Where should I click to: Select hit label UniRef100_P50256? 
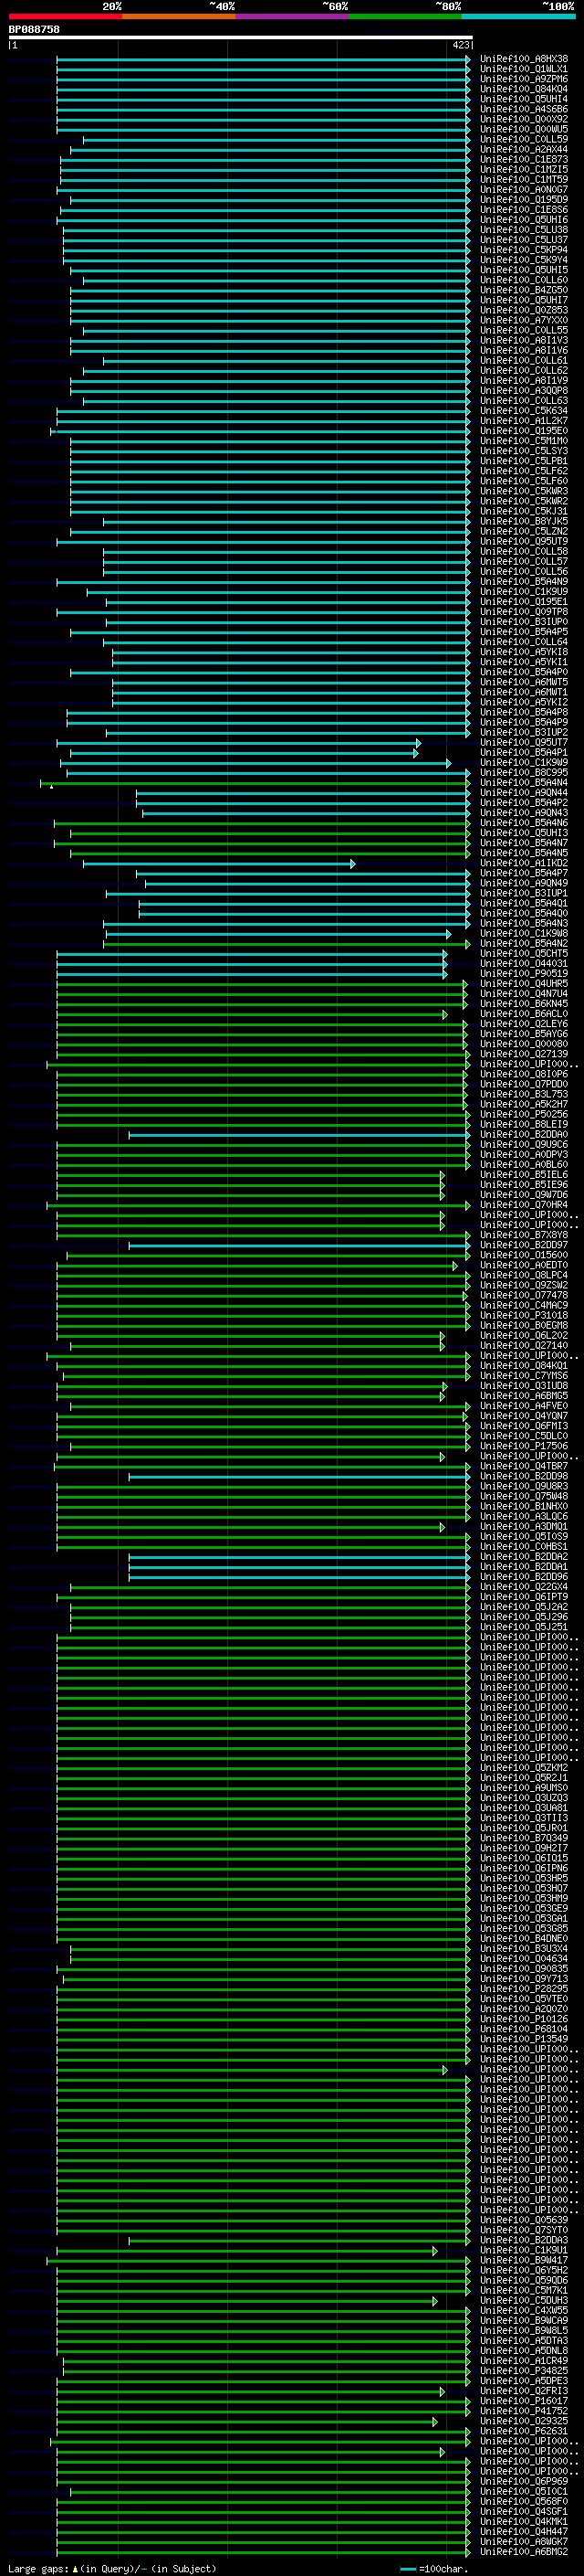pyautogui.click(x=524, y=1114)
